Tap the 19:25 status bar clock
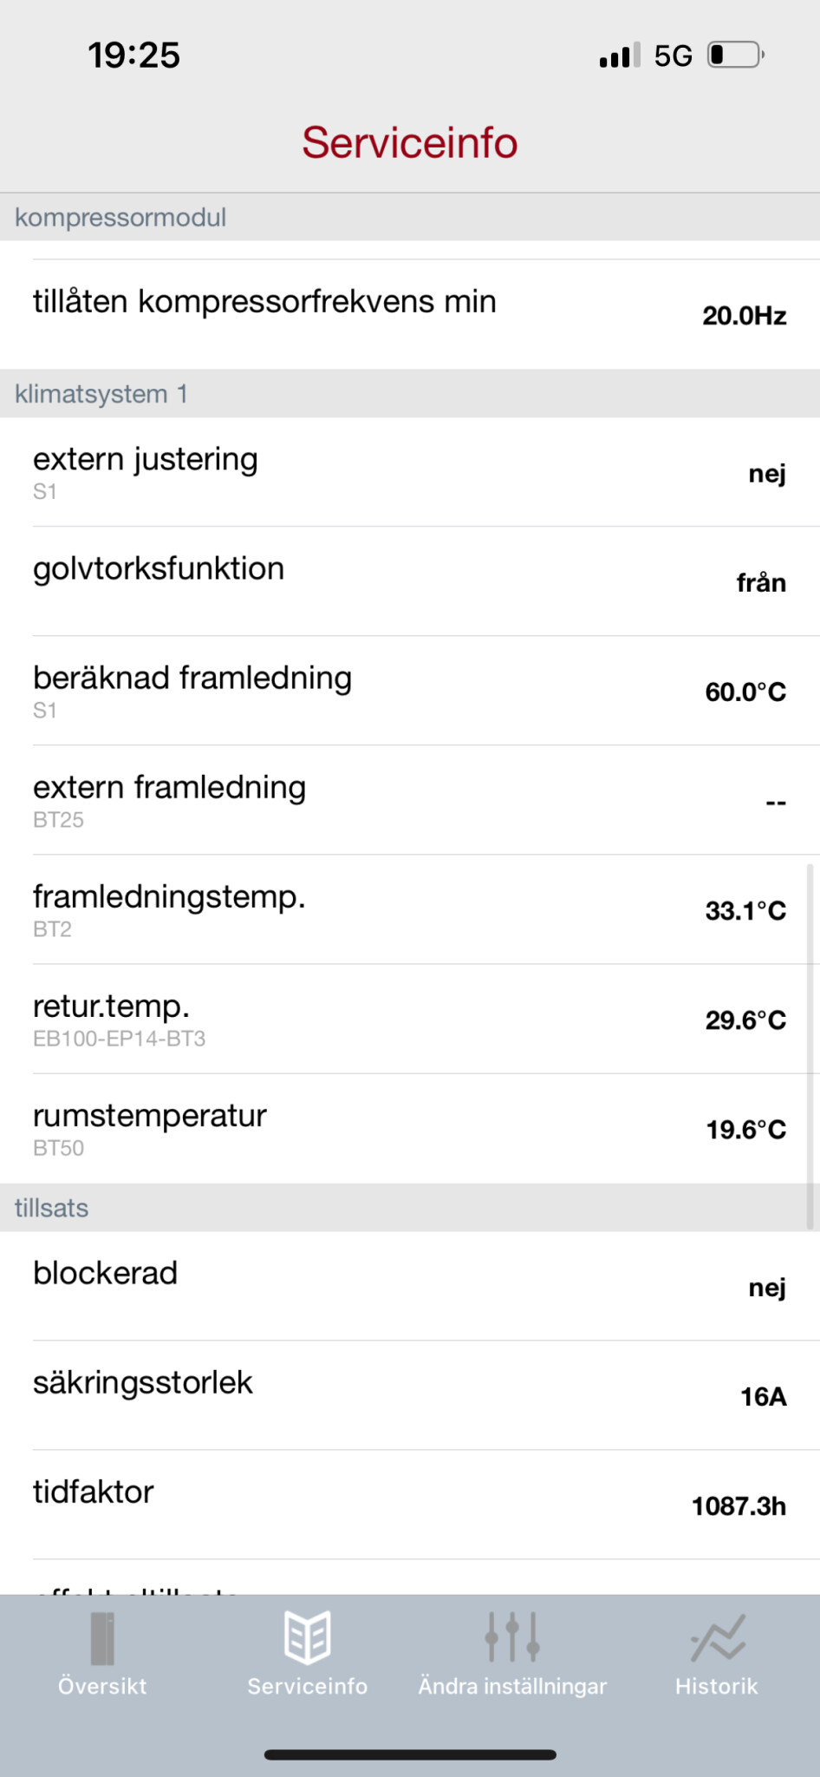This screenshot has height=1777, width=820. (x=133, y=56)
